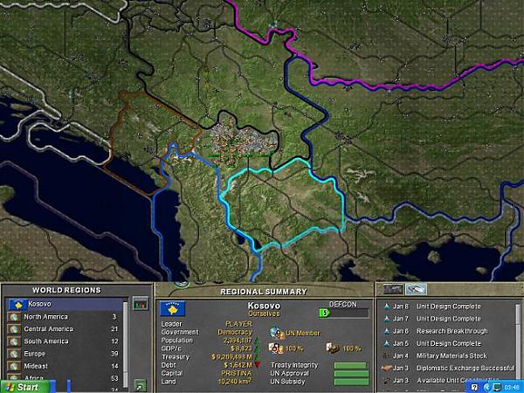The width and height of the screenshot is (524, 393).
Task: Click the Treaty Integrity green bar
Action: [350, 366]
